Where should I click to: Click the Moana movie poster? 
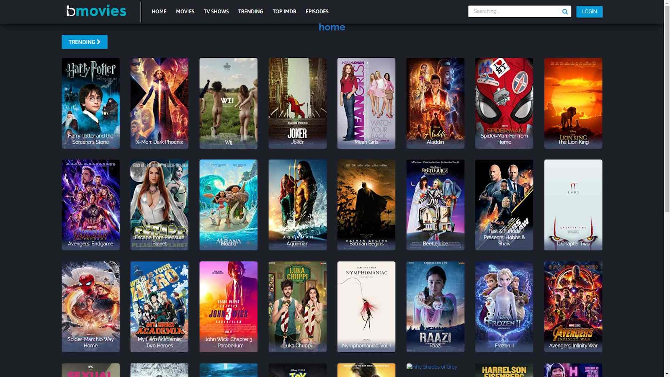pos(228,204)
